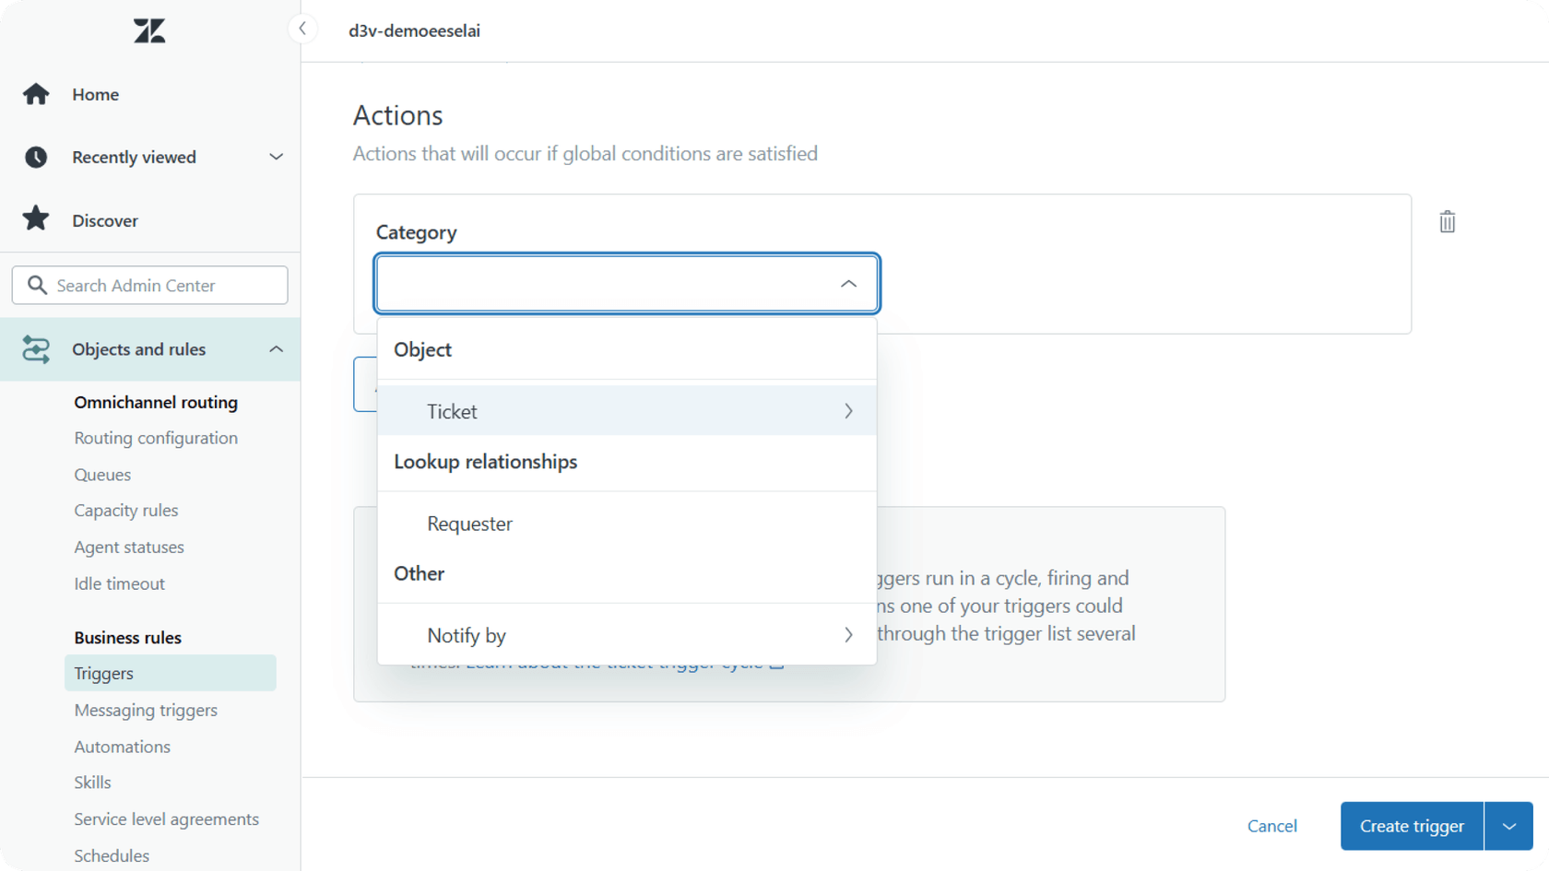This screenshot has width=1549, height=871.
Task: Expand the Notify by submenu arrow
Action: (x=847, y=634)
